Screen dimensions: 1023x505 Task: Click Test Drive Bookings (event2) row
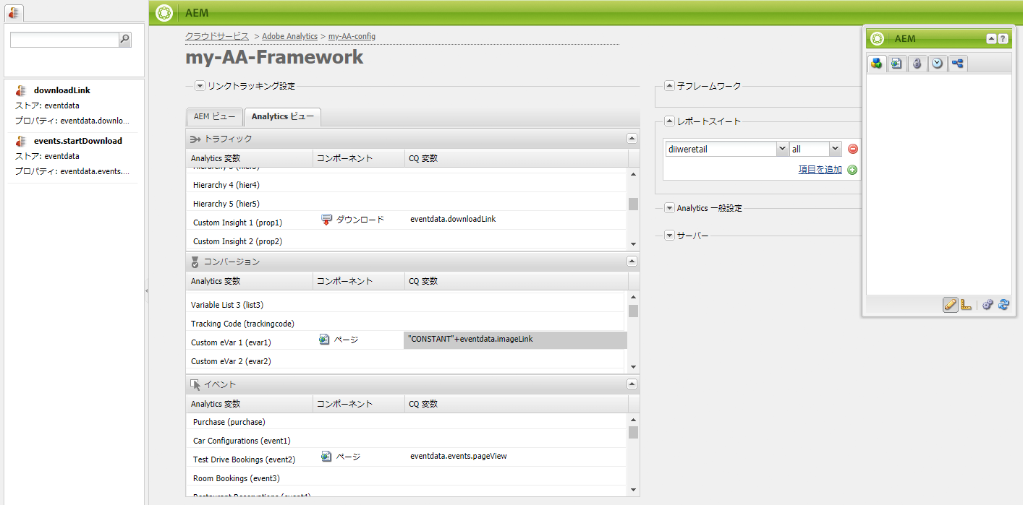407,457
